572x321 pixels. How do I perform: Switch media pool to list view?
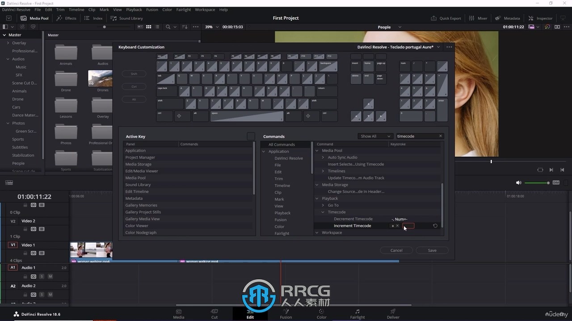point(157,27)
